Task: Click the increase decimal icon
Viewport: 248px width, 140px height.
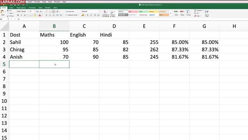Action: point(95,15)
